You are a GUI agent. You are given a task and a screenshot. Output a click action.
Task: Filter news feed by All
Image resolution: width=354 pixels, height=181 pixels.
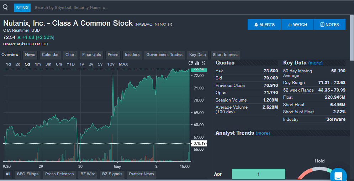(8, 174)
